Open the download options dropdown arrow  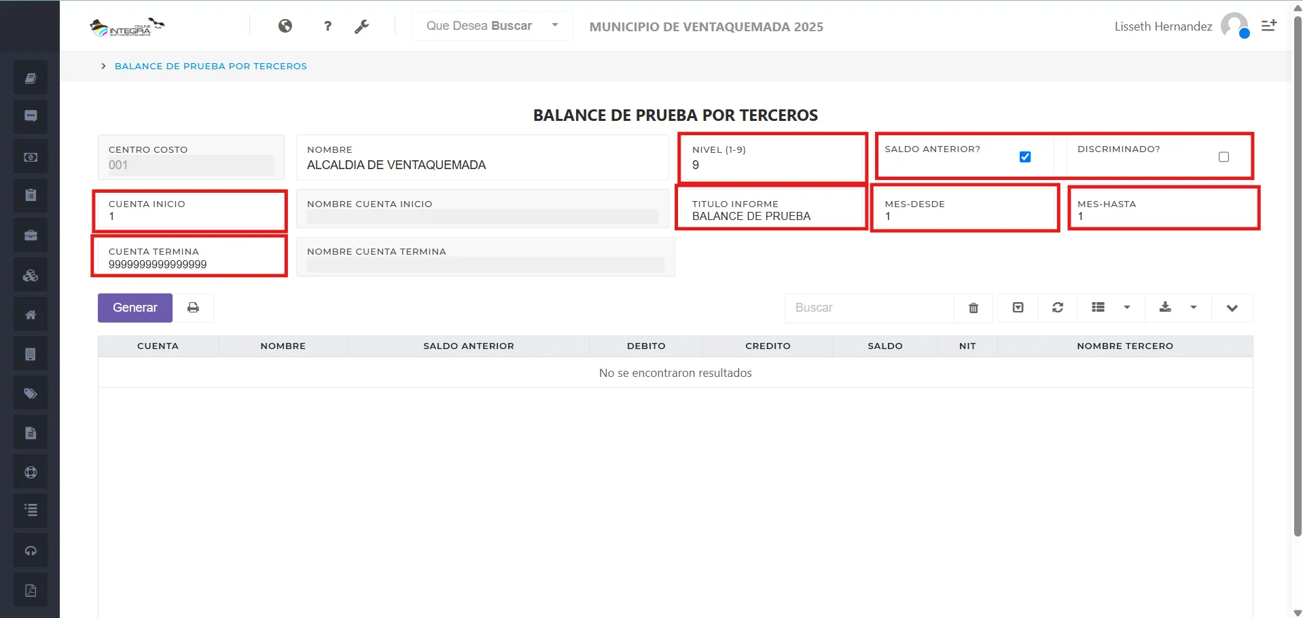1194,308
